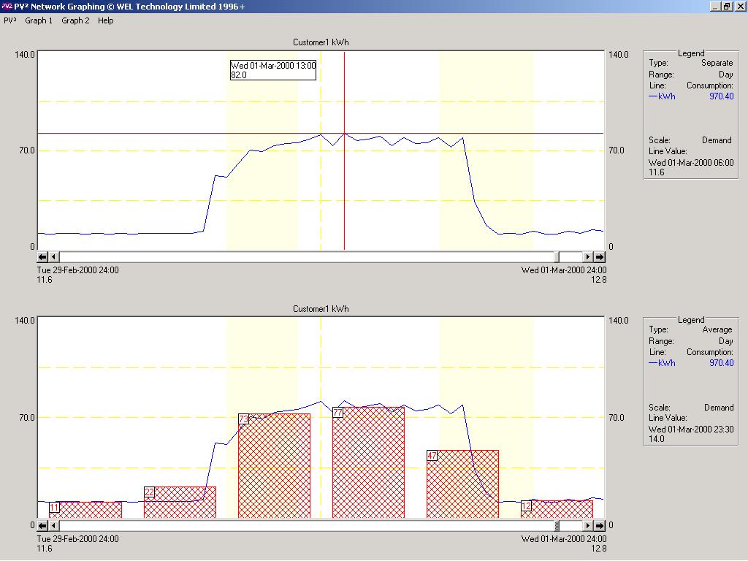The image size is (748, 561).
Task: Jump to end arrow on bottom graph scrollbar
Action: 599,526
